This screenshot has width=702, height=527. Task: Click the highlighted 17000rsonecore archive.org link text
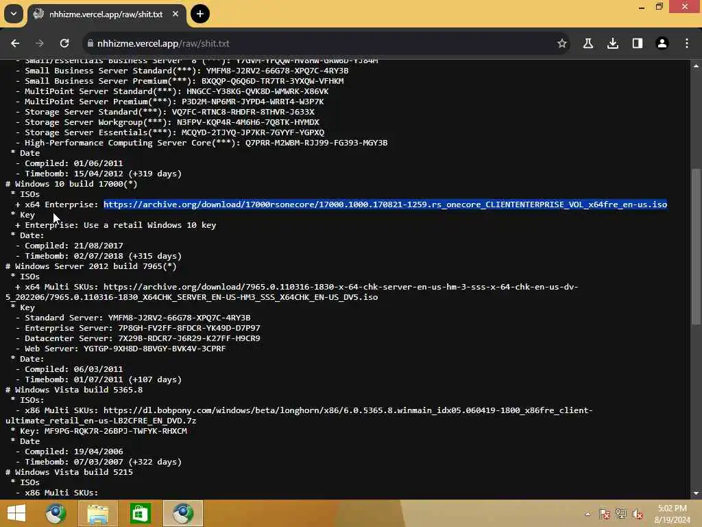pos(385,204)
